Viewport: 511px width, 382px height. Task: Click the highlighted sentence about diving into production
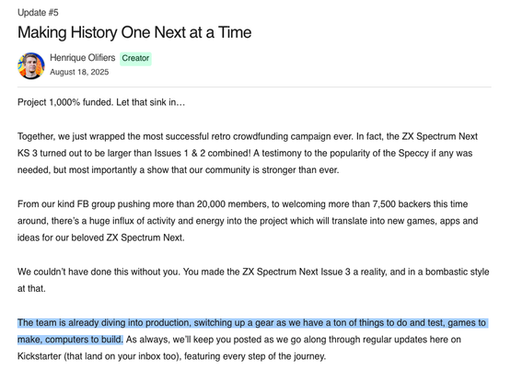[252, 330]
